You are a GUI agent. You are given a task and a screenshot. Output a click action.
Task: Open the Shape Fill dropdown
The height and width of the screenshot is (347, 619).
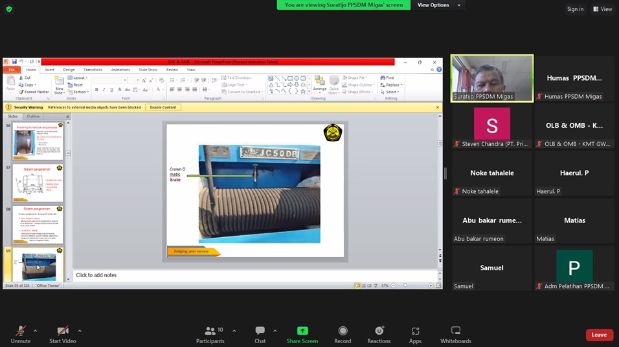click(355, 78)
